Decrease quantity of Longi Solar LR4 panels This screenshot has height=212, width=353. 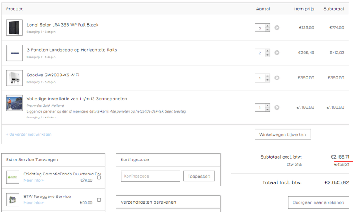[267, 30]
